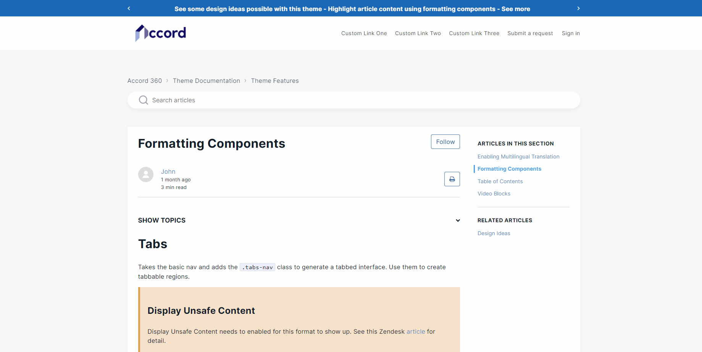The height and width of the screenshot is (352, 702).
Task: Open Custom Link Two in navigation
Action: [418, 33]
